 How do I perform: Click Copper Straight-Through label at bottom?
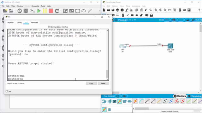point(169,111)
